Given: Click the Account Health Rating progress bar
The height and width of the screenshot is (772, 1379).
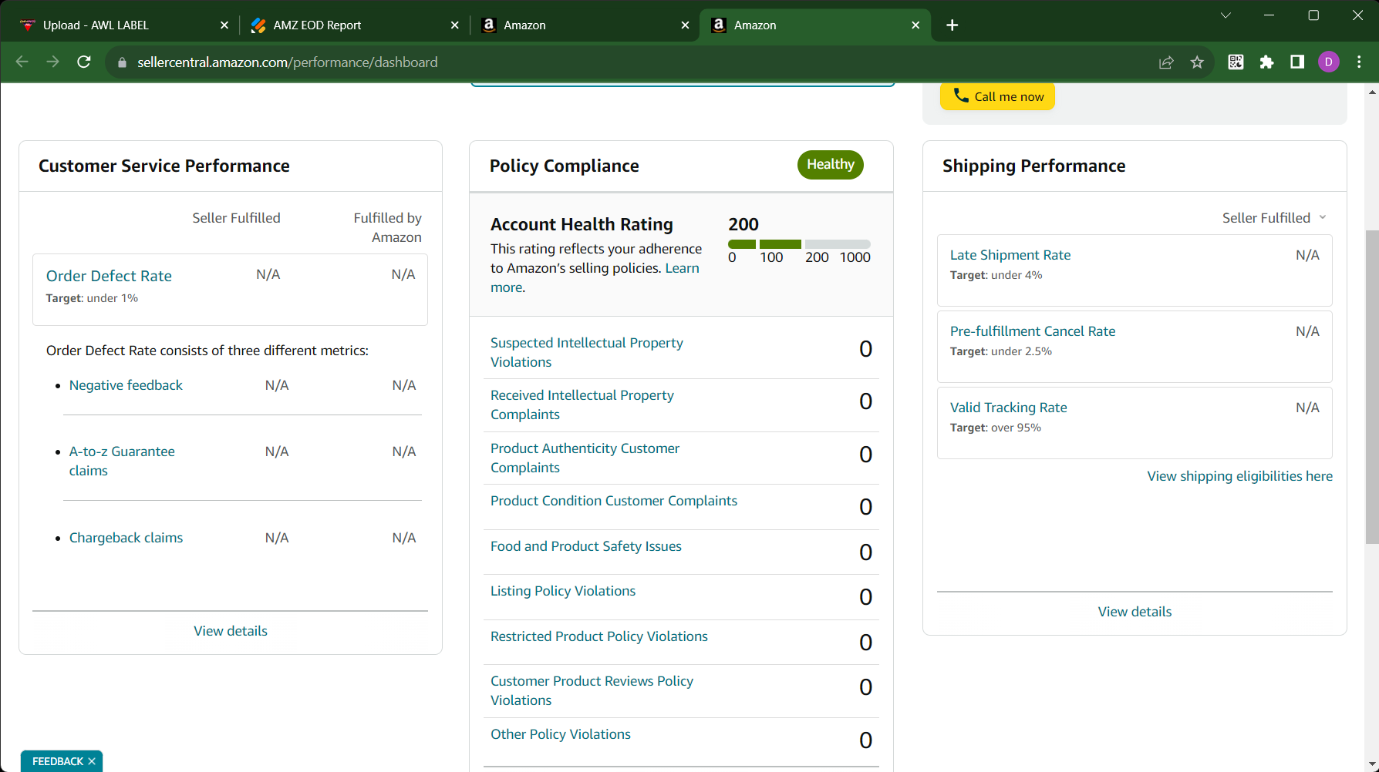Looking at the screenshot, I should (x=799, y=244).
